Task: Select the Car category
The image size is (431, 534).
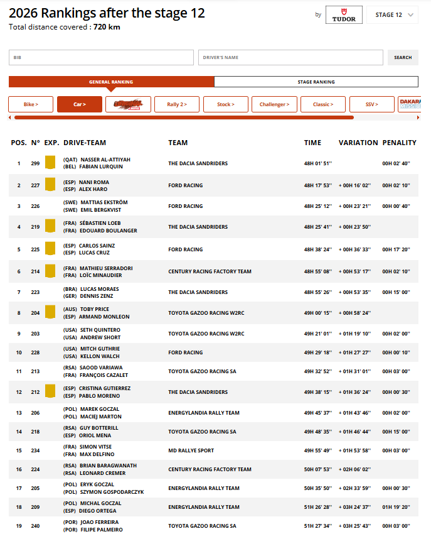Action: 80,104
